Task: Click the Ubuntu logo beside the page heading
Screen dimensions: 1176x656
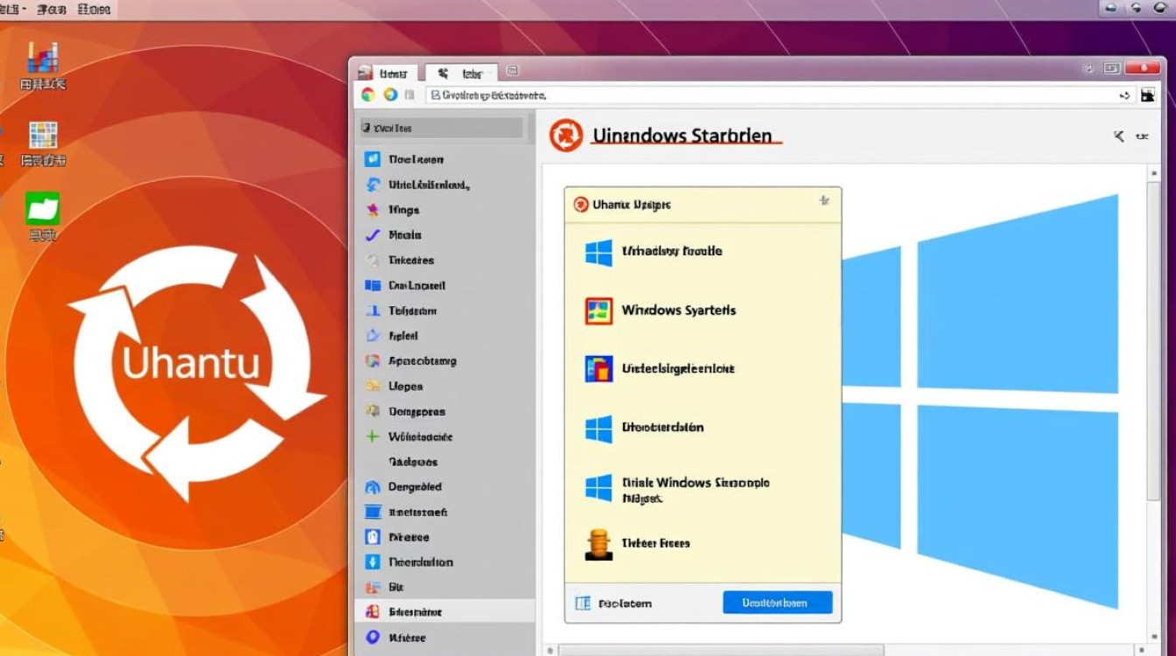Action: pos(566,136)
